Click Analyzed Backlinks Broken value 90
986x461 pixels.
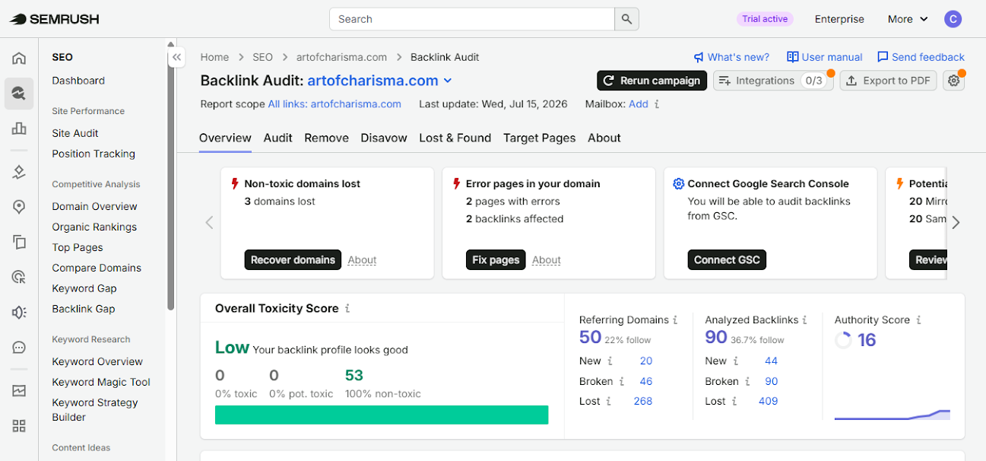[x=772, y=381]
